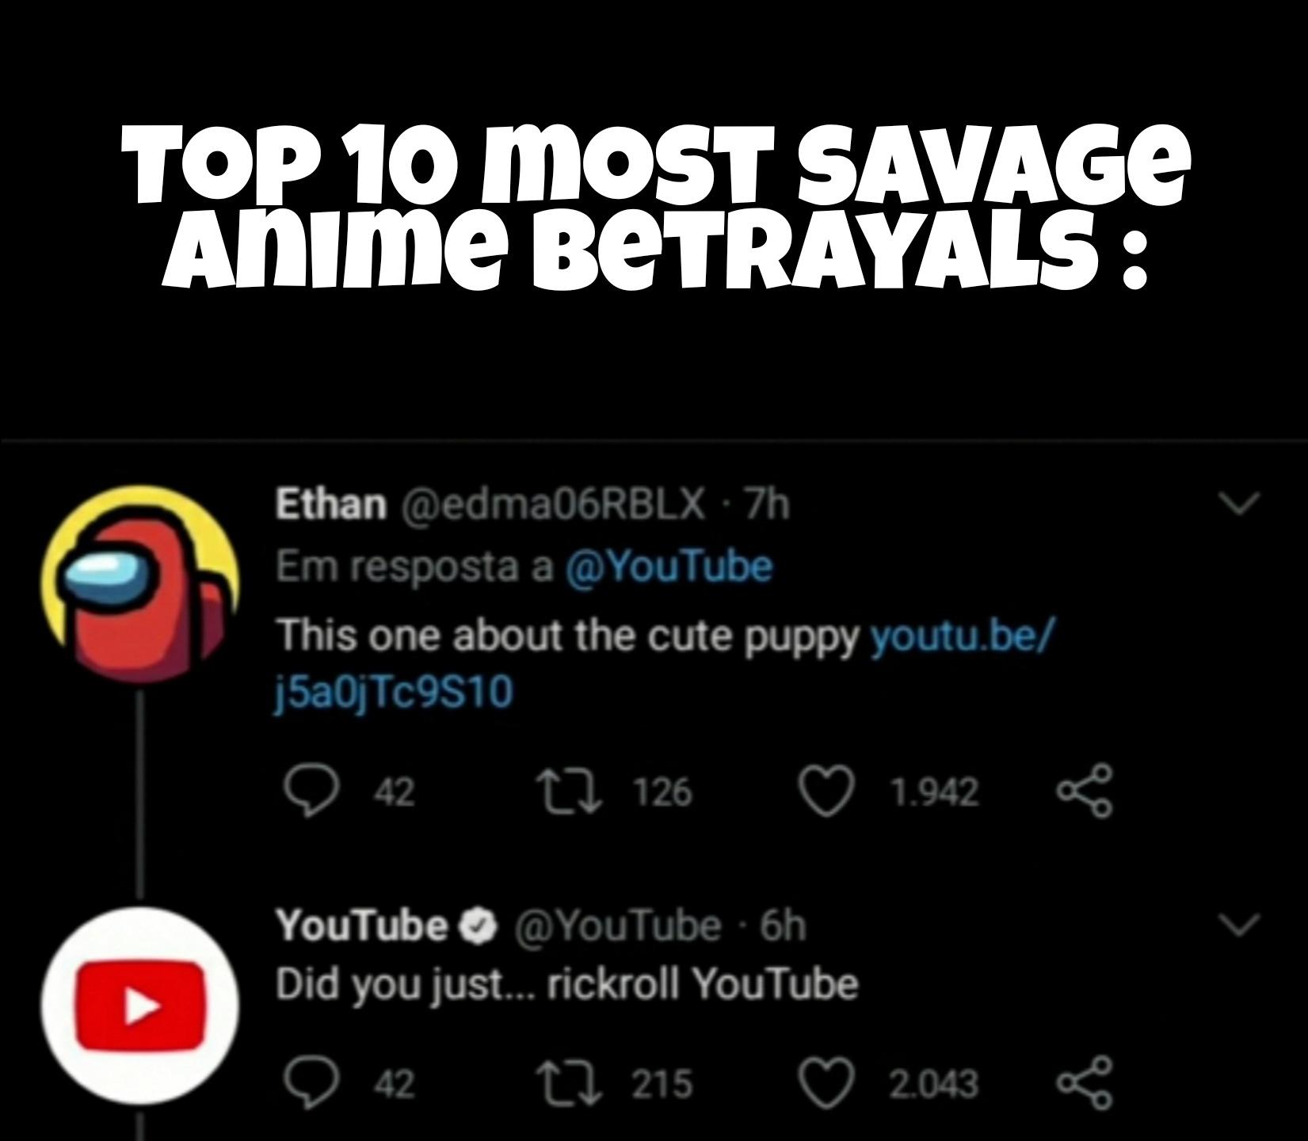Share YouTube's rickroll reply tweet

[1085, 1082]
